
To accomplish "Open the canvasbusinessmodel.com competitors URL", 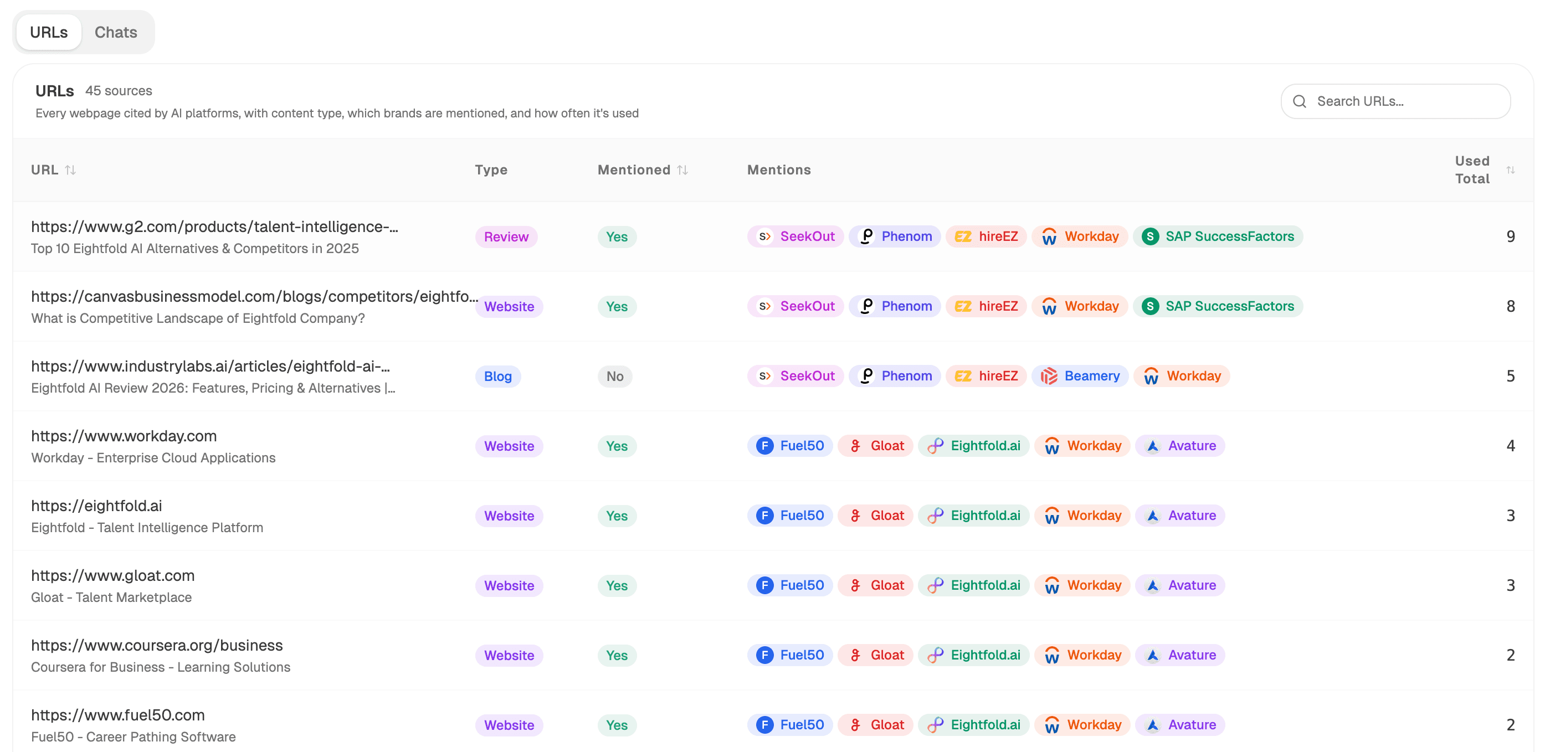I will (x=254, y=296).
